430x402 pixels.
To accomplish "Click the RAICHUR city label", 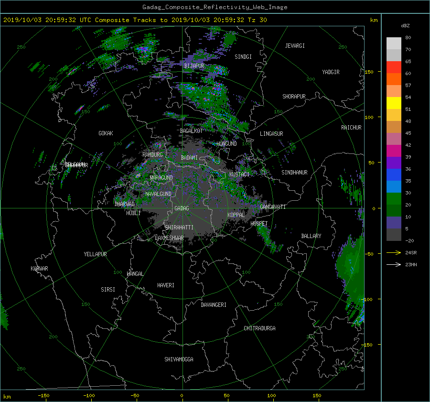I will 351,128.
